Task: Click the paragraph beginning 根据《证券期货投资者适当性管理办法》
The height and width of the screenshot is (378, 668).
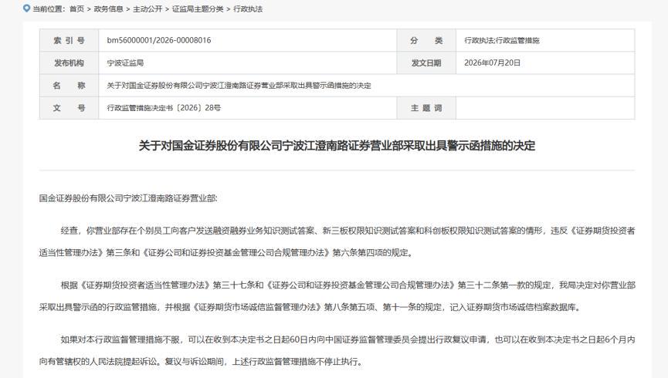Action: pyautogui.click(x=337, y=296)
